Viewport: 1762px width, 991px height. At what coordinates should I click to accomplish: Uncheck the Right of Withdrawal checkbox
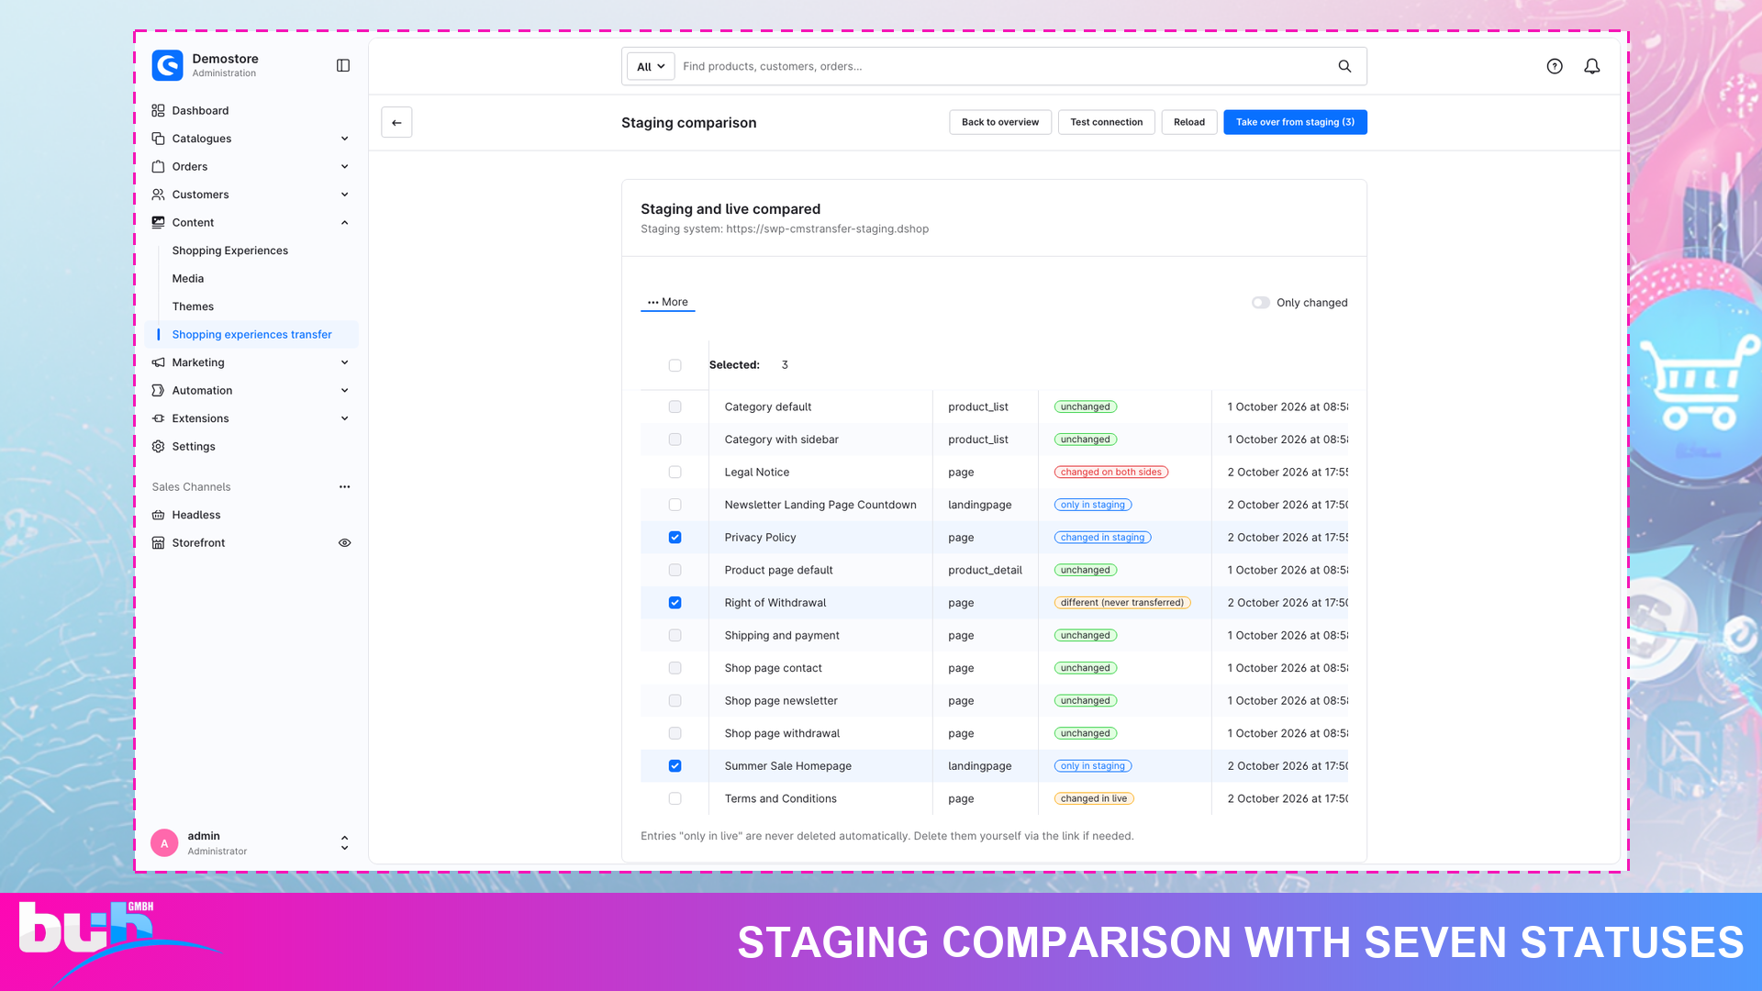pyautogui.click(x=675, y=603)
